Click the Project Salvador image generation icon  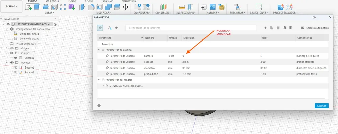tap(281, 7)
